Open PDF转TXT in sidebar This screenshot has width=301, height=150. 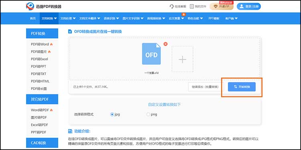[39, 74]
